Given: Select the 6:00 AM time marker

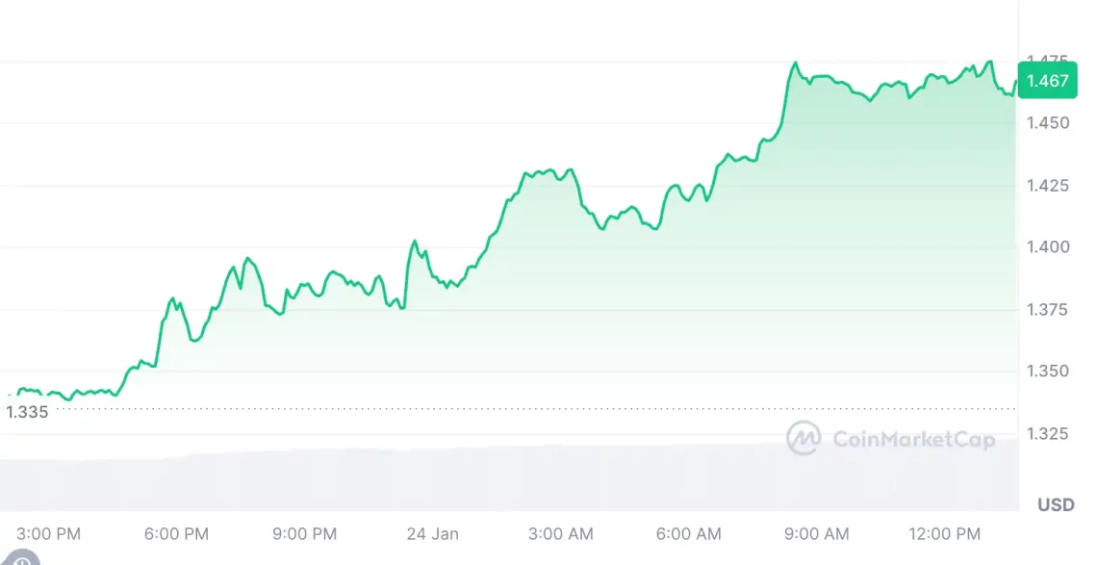Looking at the screenshot, I should [688, 533].
